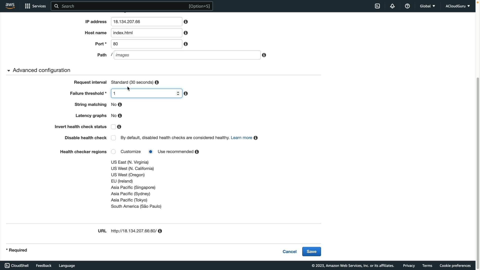
Task: Collapse the Advanced configuration section
Action: 9,70
